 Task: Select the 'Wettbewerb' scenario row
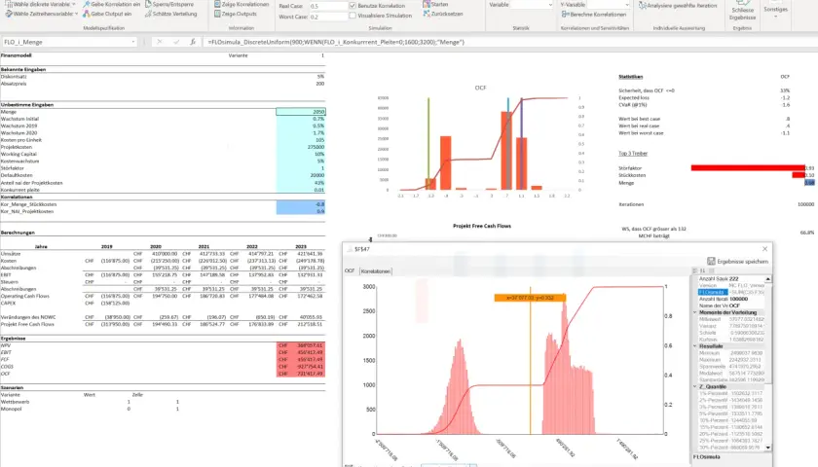tap(90, 402)
